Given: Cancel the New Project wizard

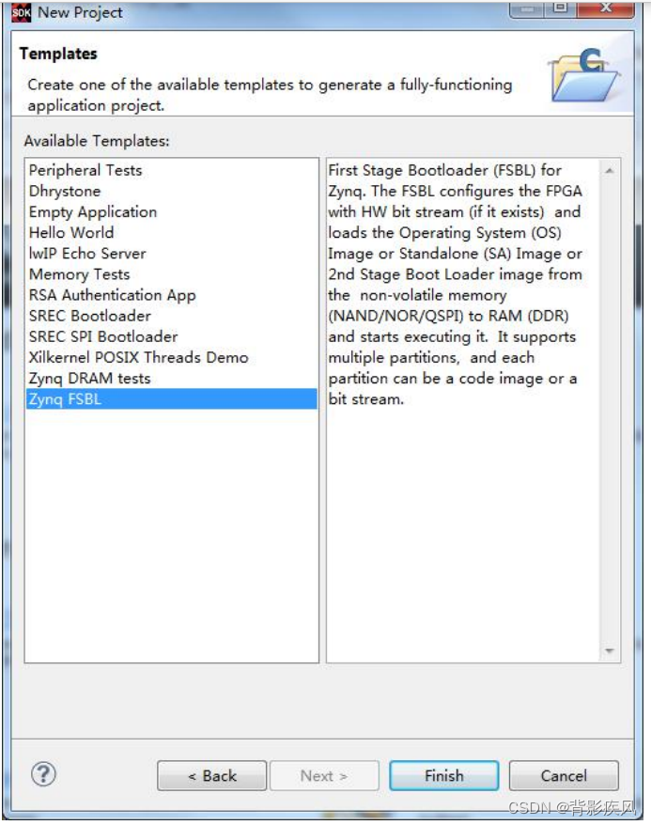Looking at the screenshot, I should [564, 775].
